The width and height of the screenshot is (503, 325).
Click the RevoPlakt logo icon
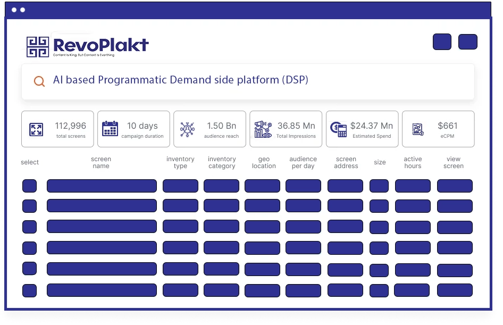coord(38,47)
